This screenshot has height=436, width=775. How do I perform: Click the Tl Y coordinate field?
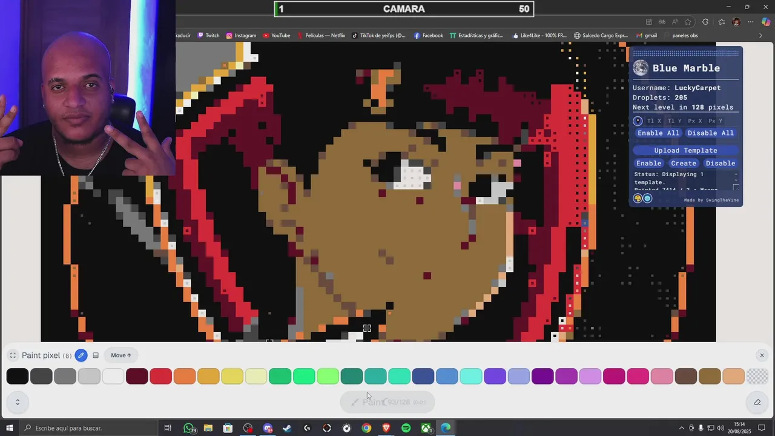coord(674,121)
